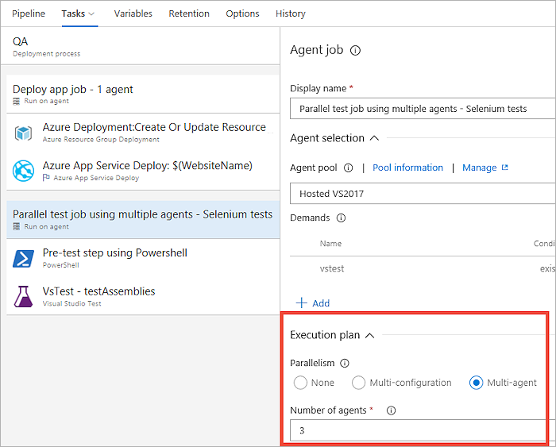
Task: Click the info icon next to Demands
Action: tap(341, 218)
